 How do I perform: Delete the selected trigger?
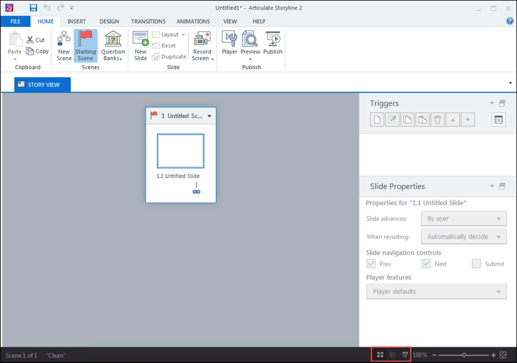click(x=437, y=120)
